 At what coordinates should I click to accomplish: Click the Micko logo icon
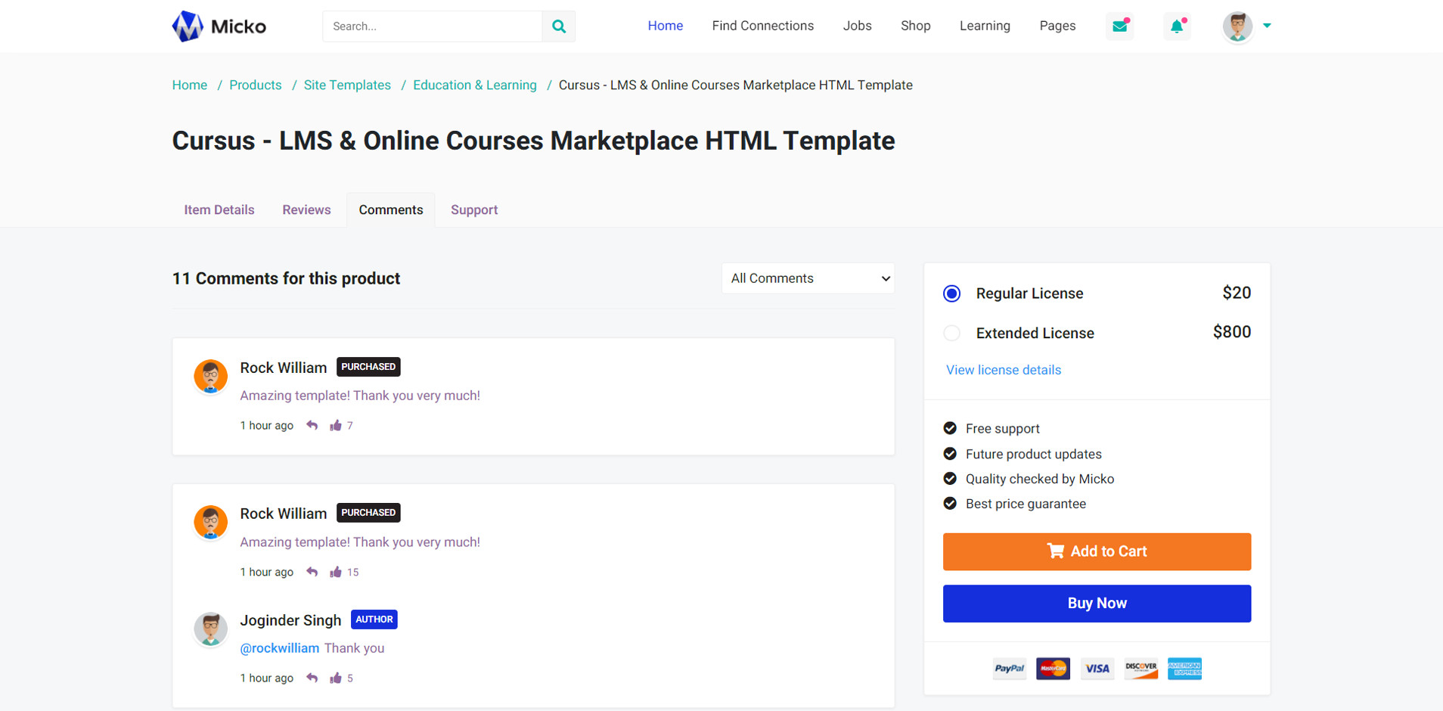point(188,26)
